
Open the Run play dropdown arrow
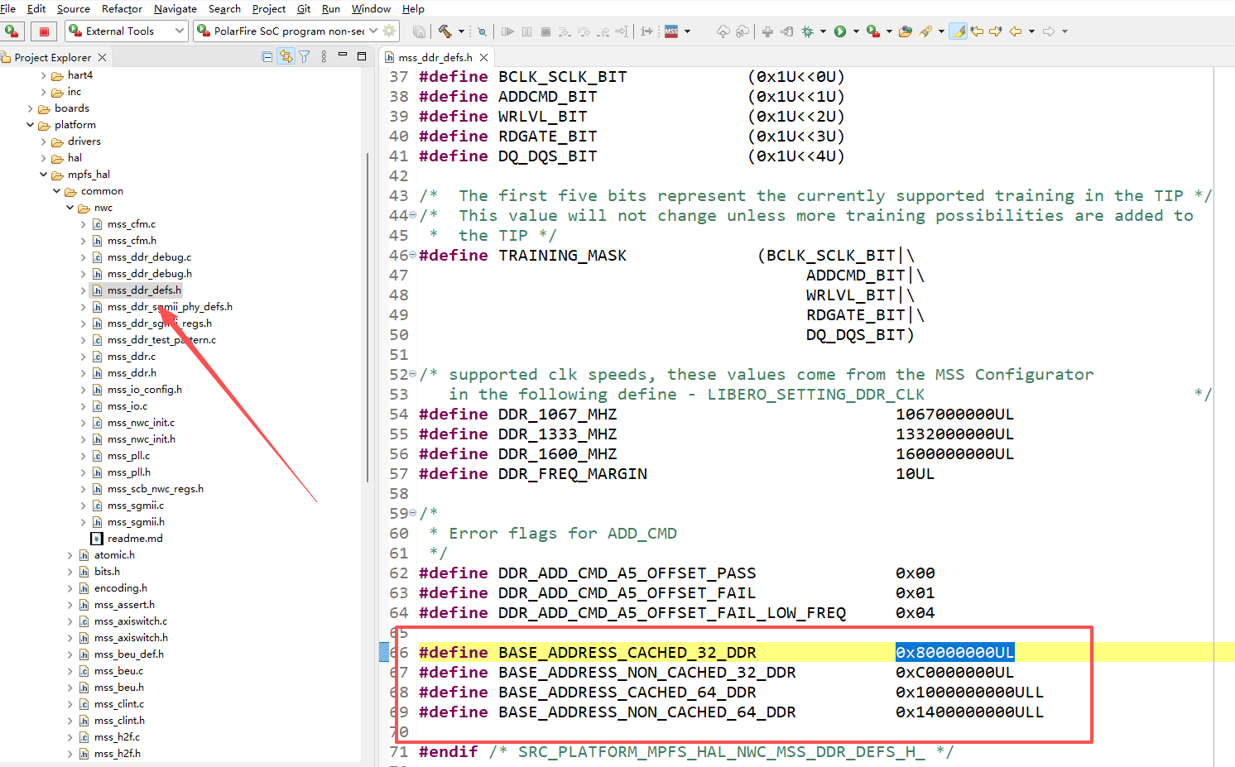pyautogui.click(x=856, y=31)
